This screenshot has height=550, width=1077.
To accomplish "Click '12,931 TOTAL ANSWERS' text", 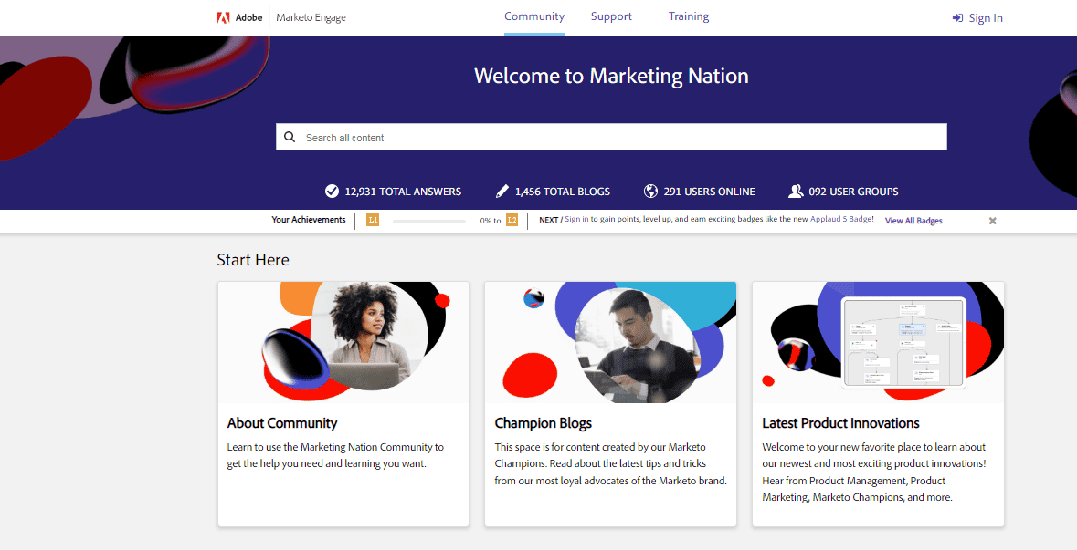I will [403, 192].
